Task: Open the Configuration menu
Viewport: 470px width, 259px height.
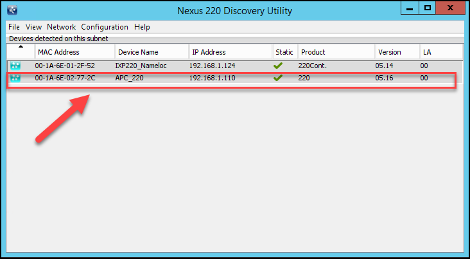Action: pos(105,27)
